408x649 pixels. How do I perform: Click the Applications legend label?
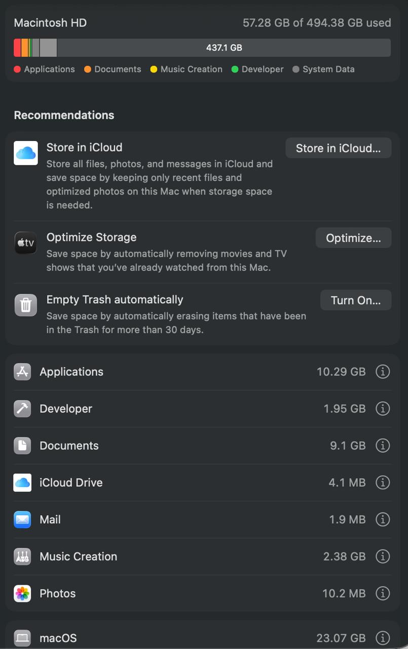49,69
